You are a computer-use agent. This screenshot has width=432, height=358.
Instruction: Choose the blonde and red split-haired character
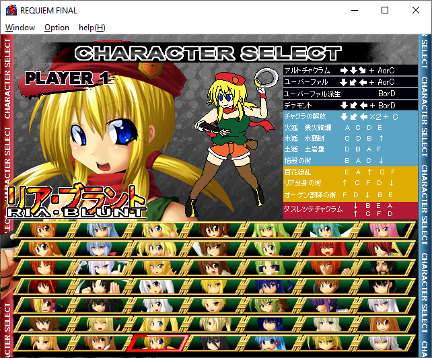[x=46, y=305]
